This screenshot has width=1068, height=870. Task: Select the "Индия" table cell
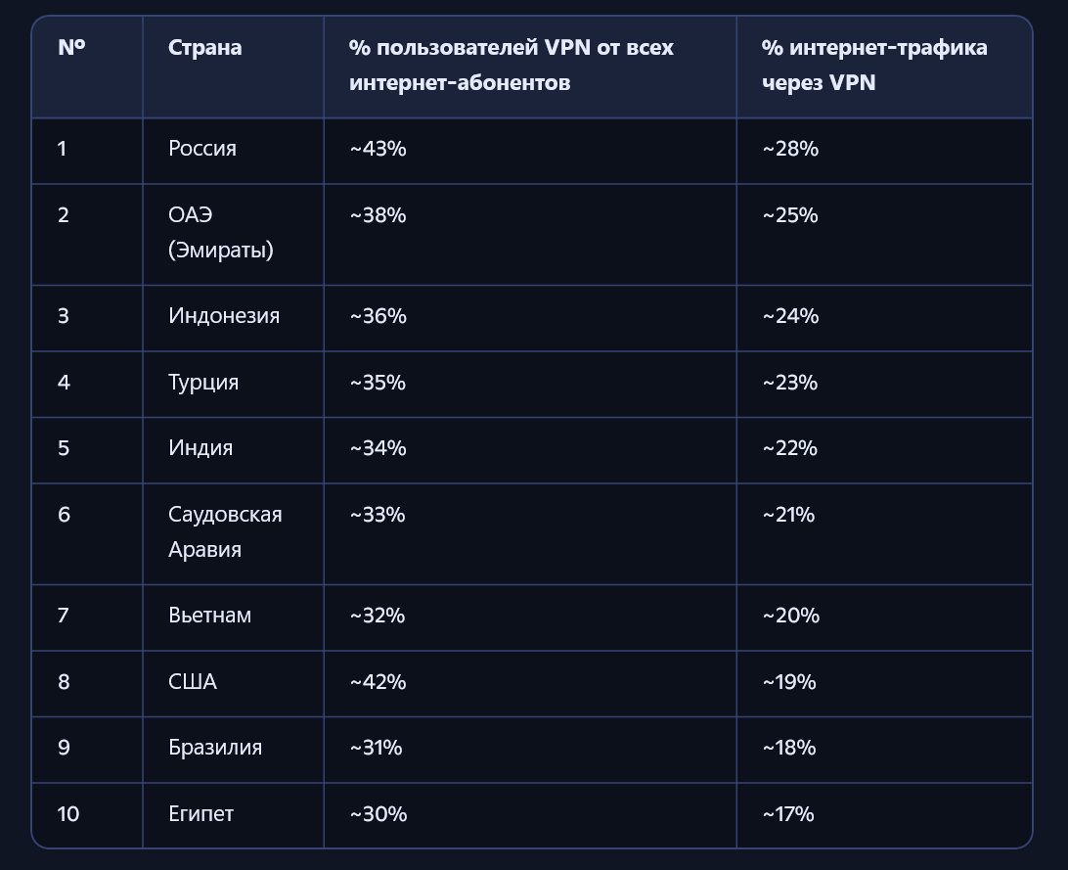(200, 448)
